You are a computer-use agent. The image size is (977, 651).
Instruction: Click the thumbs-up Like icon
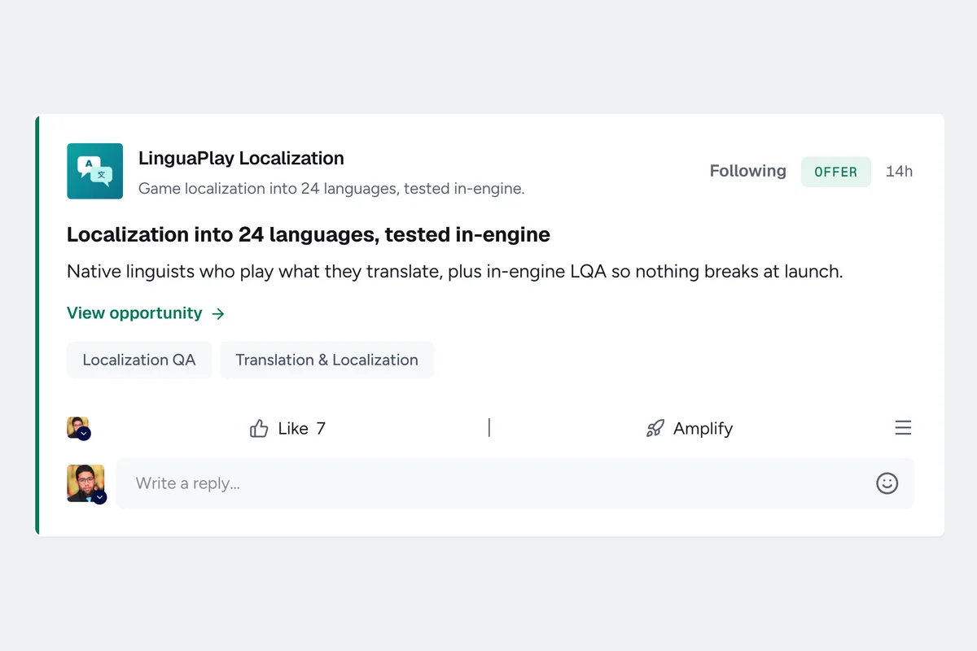[259, 429]
